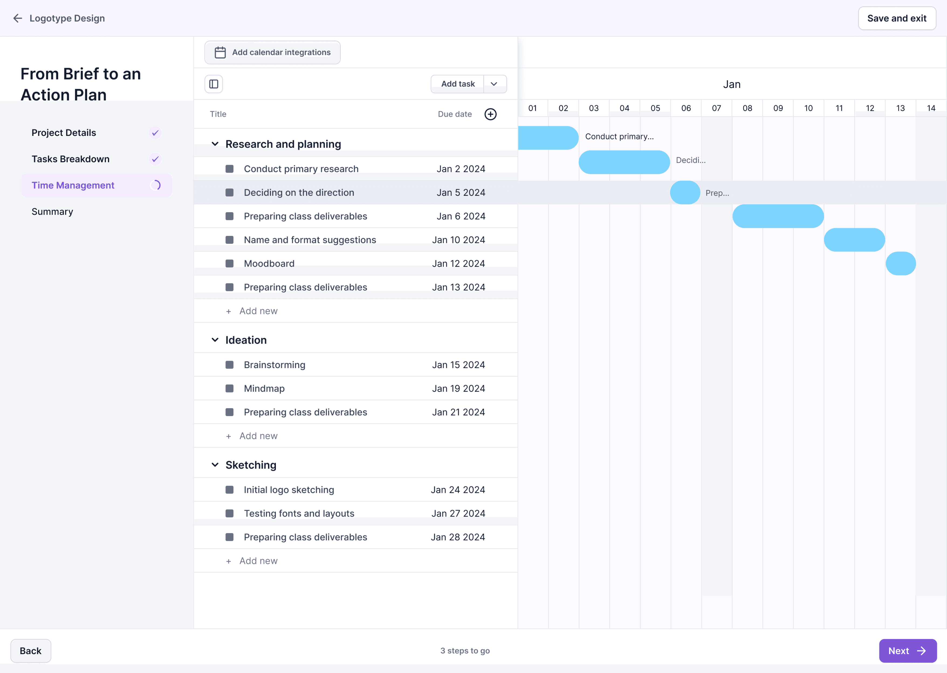Click the Jan 10 2024 due date field

458,240
